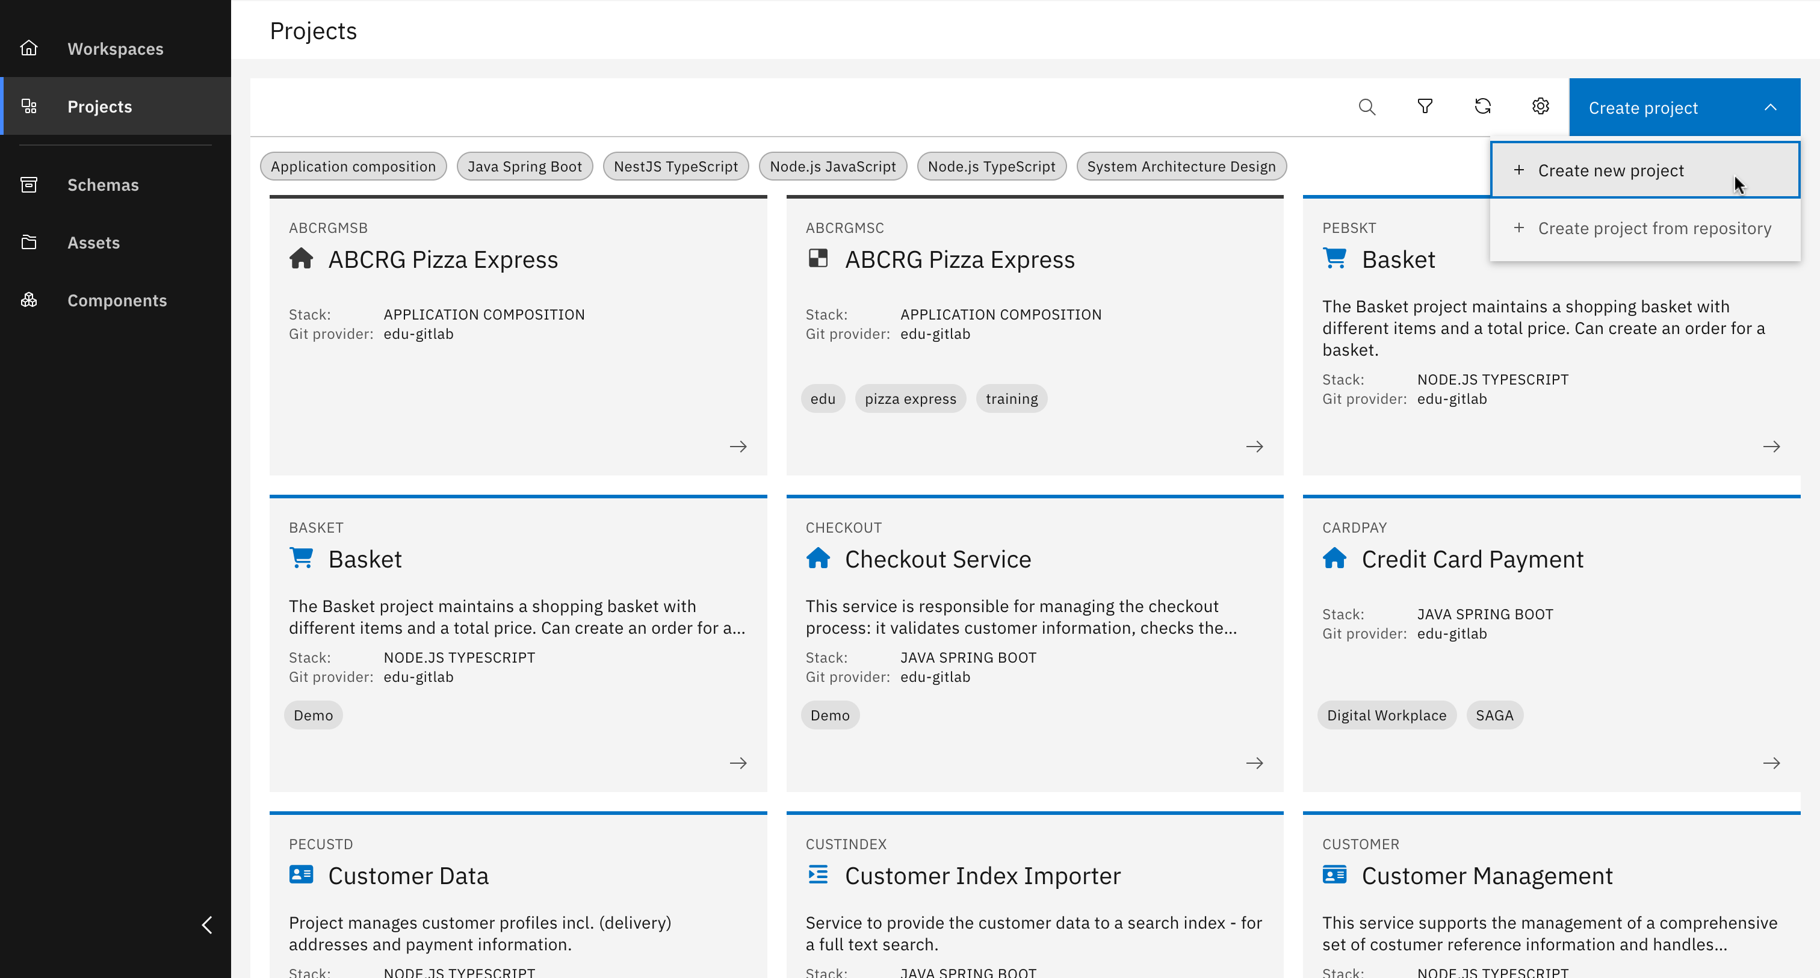The height and width of the screenshot is (978, 1820).
Task: Open the projects filter icon
Action: tap(1425, 107)
